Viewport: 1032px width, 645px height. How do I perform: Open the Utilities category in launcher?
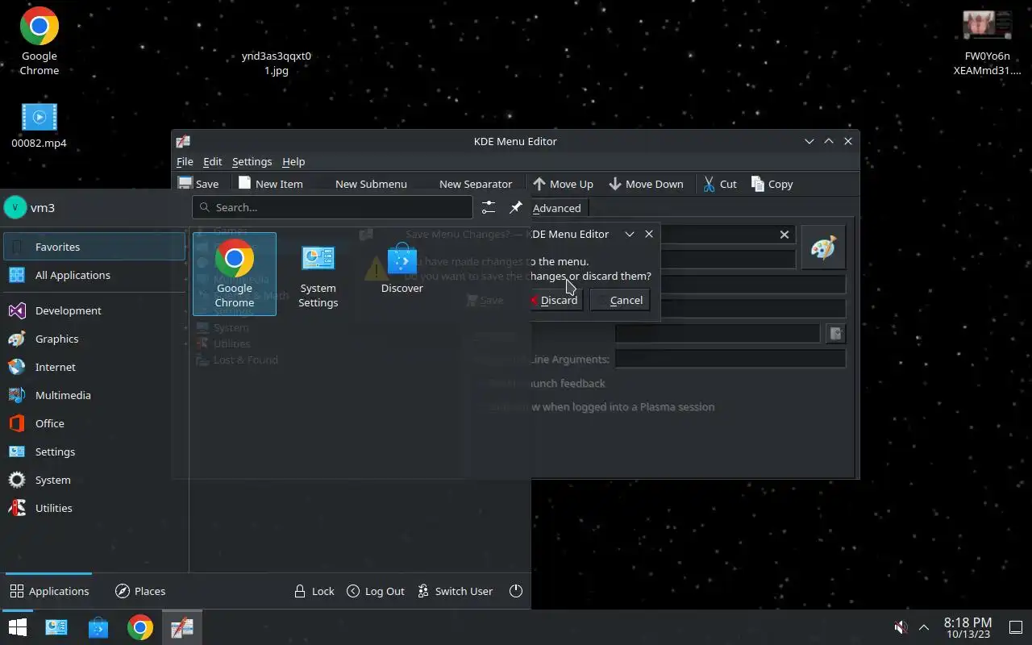coord(94,508)
